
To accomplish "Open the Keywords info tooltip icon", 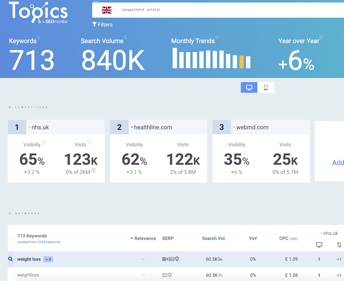I will tap(38, 37).
